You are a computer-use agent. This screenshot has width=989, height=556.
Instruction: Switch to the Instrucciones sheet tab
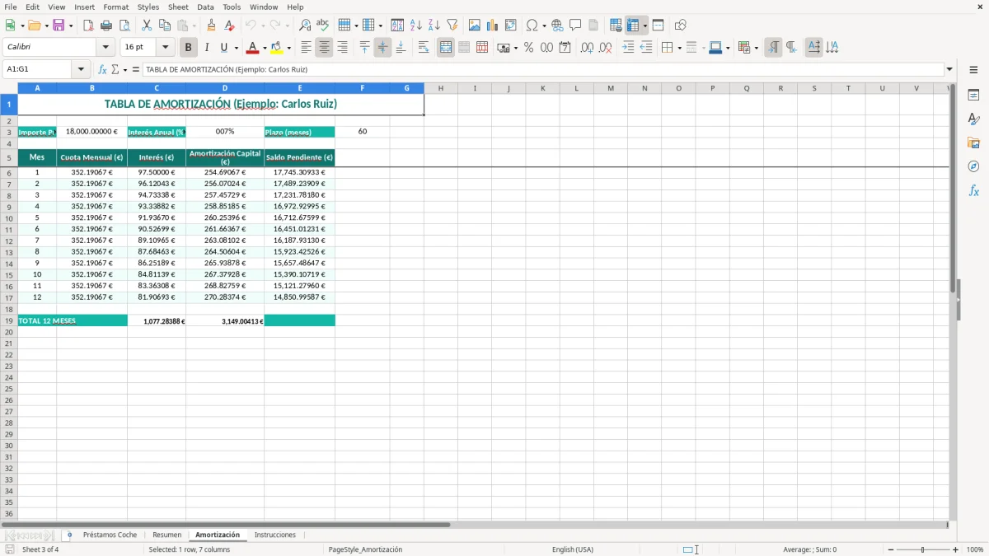(x=275, y=535)
